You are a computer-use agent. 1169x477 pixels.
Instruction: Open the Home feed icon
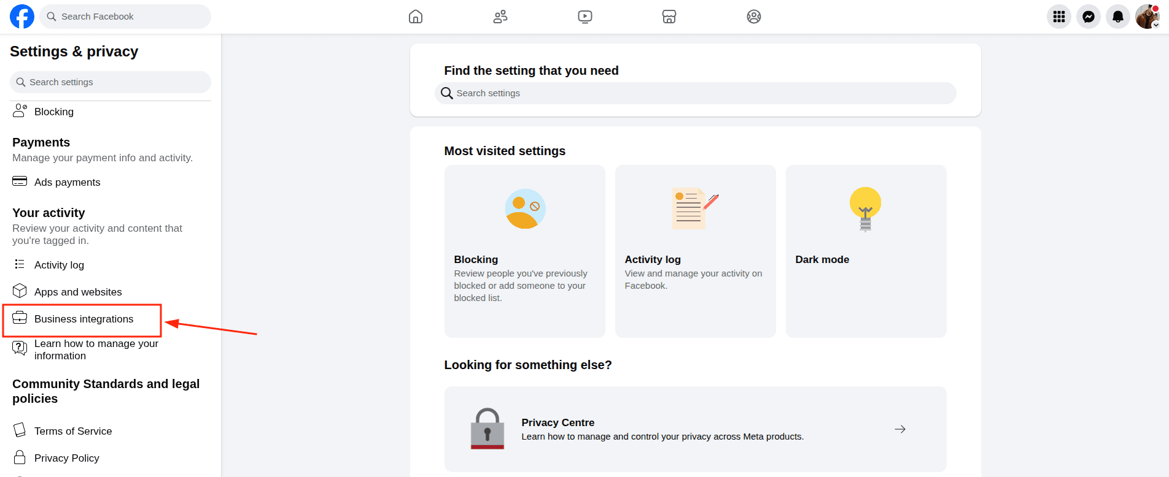(x=416, y=17)
